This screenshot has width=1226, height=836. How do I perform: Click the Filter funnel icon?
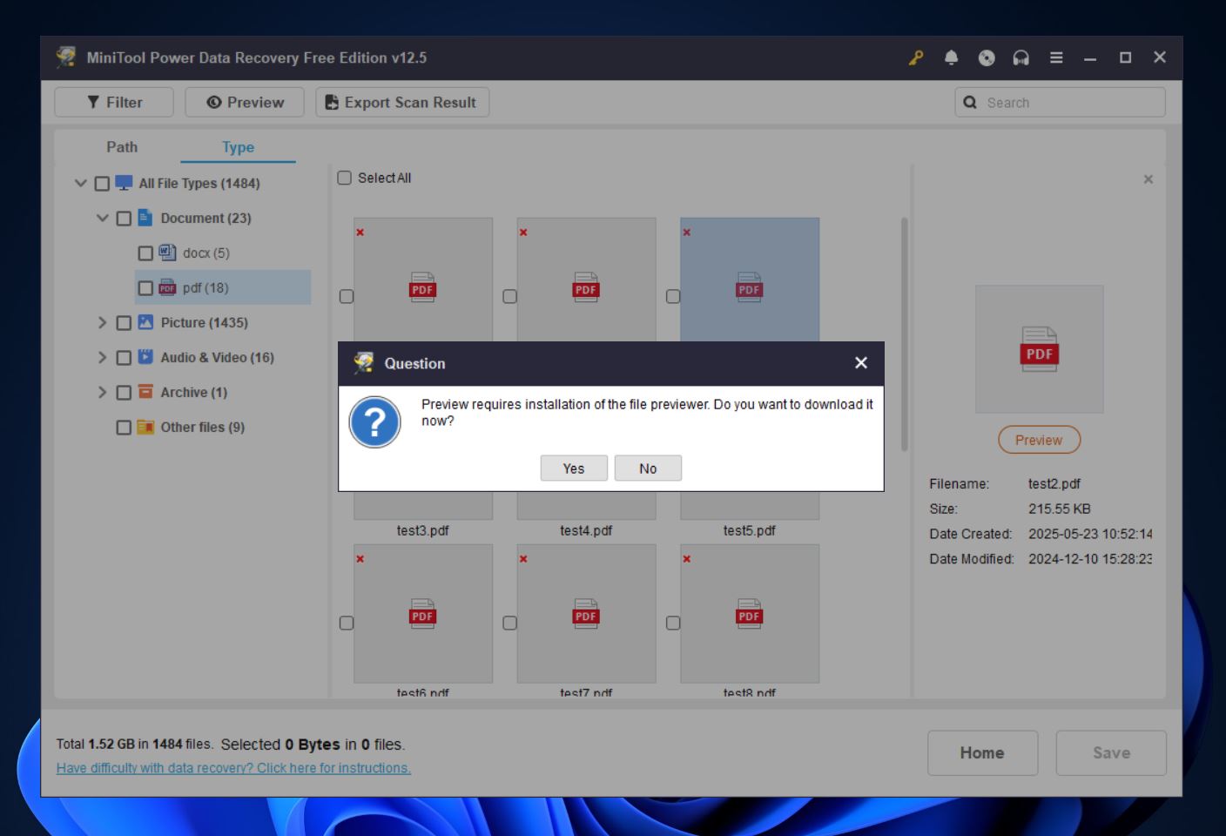[x=92, y=102]
